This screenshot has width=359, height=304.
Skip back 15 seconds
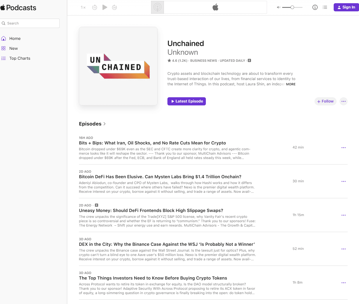pos(95,8)
